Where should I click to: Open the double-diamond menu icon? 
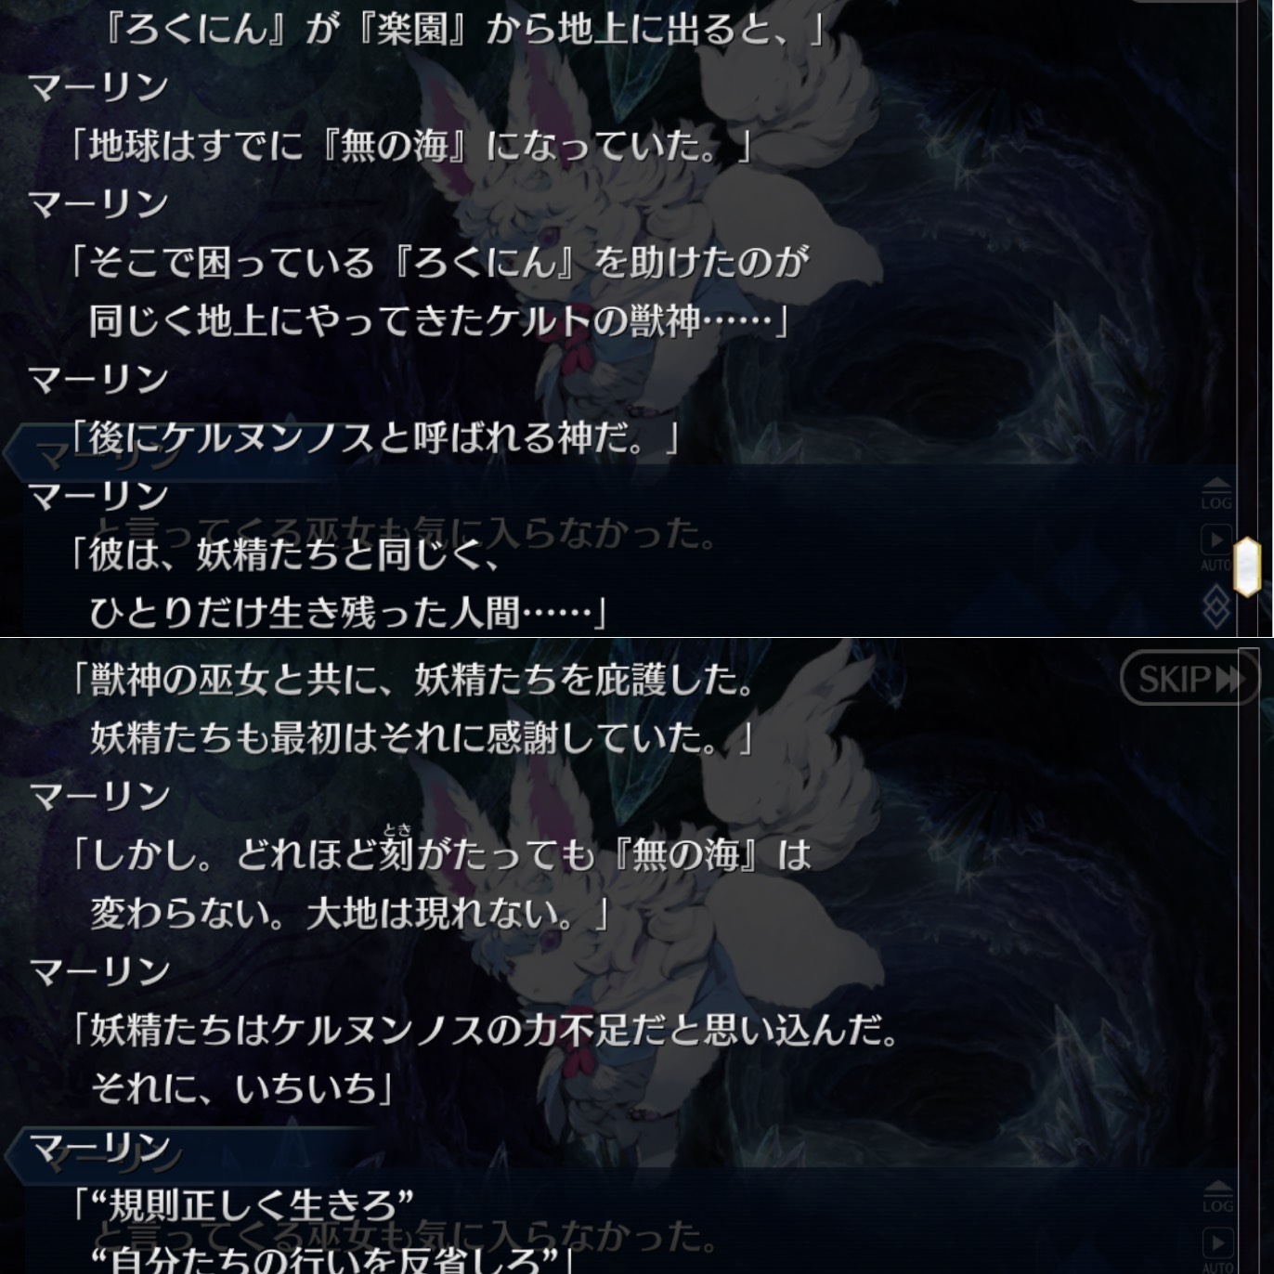pyautogui.click(x=1216, y=605)
